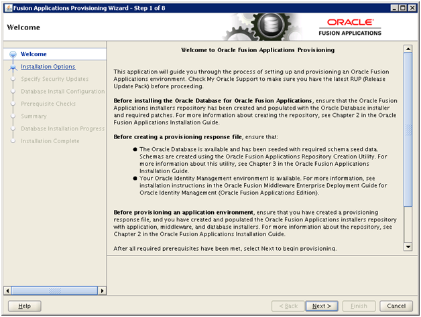Viewport: 421px width, 317px height.
Task: Click the line 'After all required prerequisites have been met'
Action: point(225,248)
